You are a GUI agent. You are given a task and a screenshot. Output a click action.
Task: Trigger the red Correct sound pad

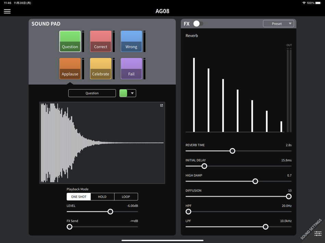point(101,41)
